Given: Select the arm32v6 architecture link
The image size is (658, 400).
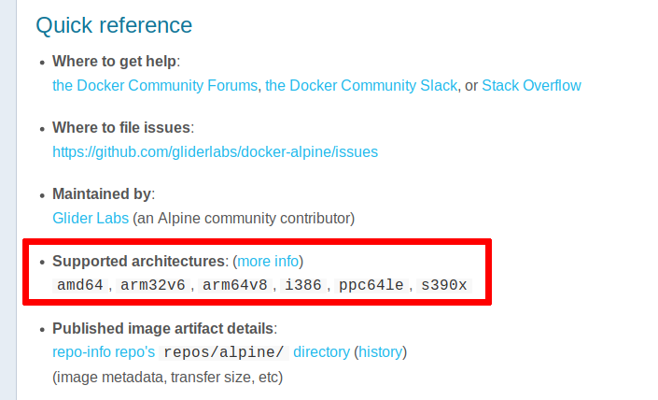Looking at the screenshot, I should (x=153, y=285).
